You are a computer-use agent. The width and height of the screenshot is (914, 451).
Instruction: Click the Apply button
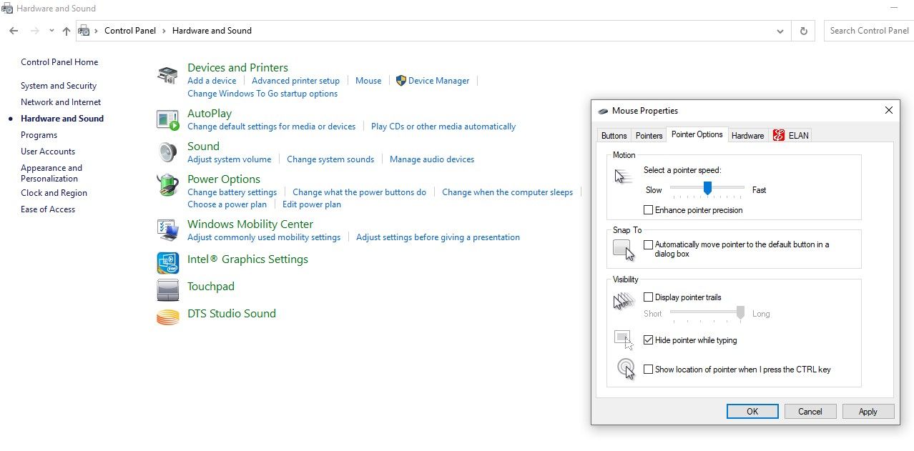(x=868, y=411)
